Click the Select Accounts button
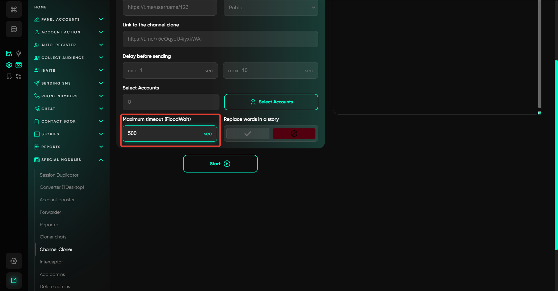Viewport: 558px width, 291px height. pyautogui.click(x=271, y=102)
